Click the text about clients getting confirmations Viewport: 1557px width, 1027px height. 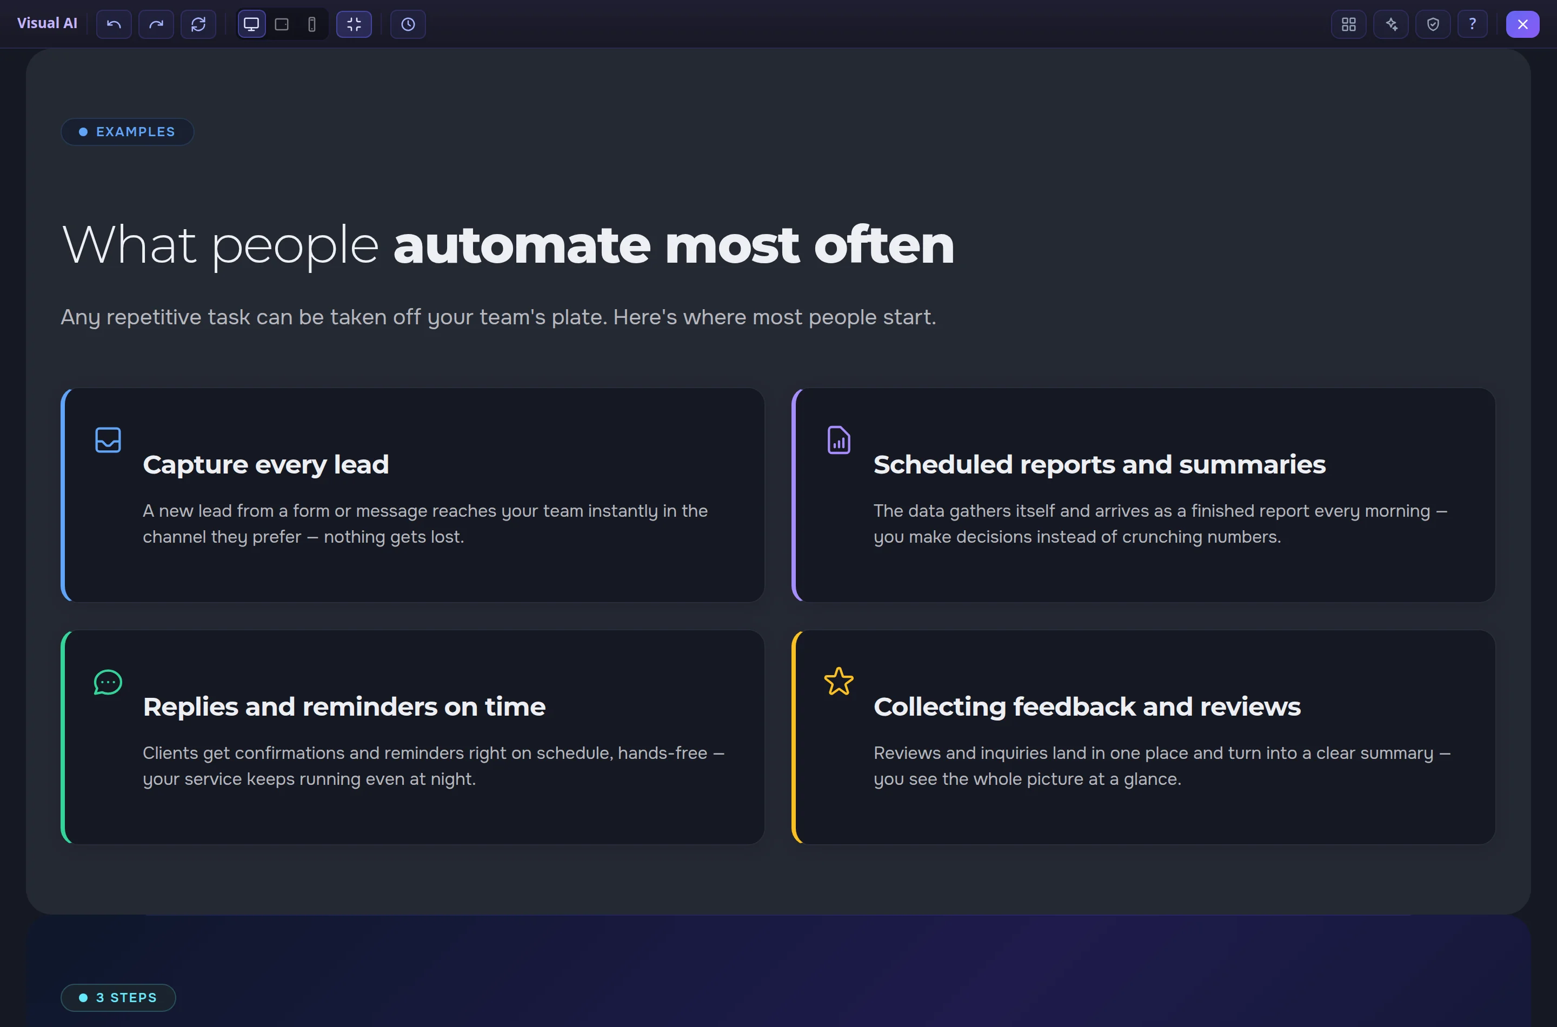pos(434,766)
